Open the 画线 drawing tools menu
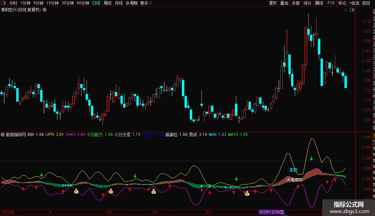Viewport: 375px width, 216px height. [x=319, y=3]
